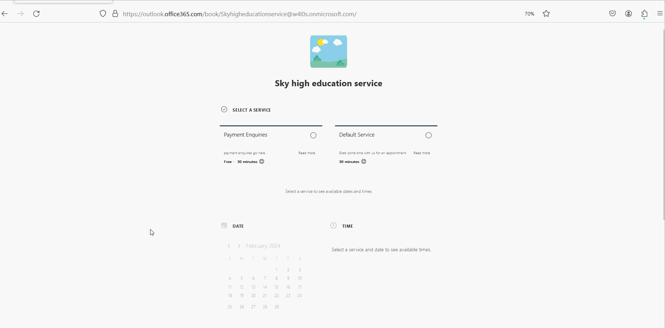The height and width of the screenshot is (328, 665).
Task: Click the page vertical scrollbar
Action: 664,123
